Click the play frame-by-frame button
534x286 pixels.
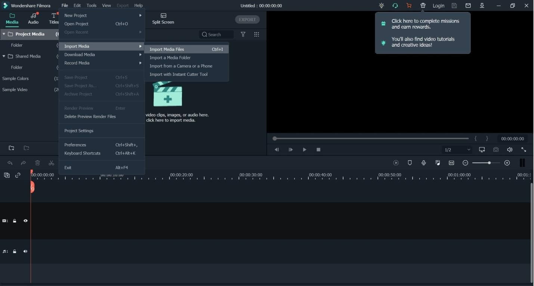291,149
